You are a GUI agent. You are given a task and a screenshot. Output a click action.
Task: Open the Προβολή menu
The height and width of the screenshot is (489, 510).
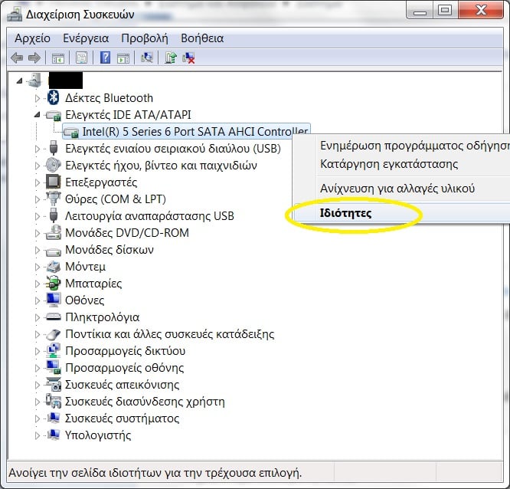pyautogui.click(x=145, y=38)
